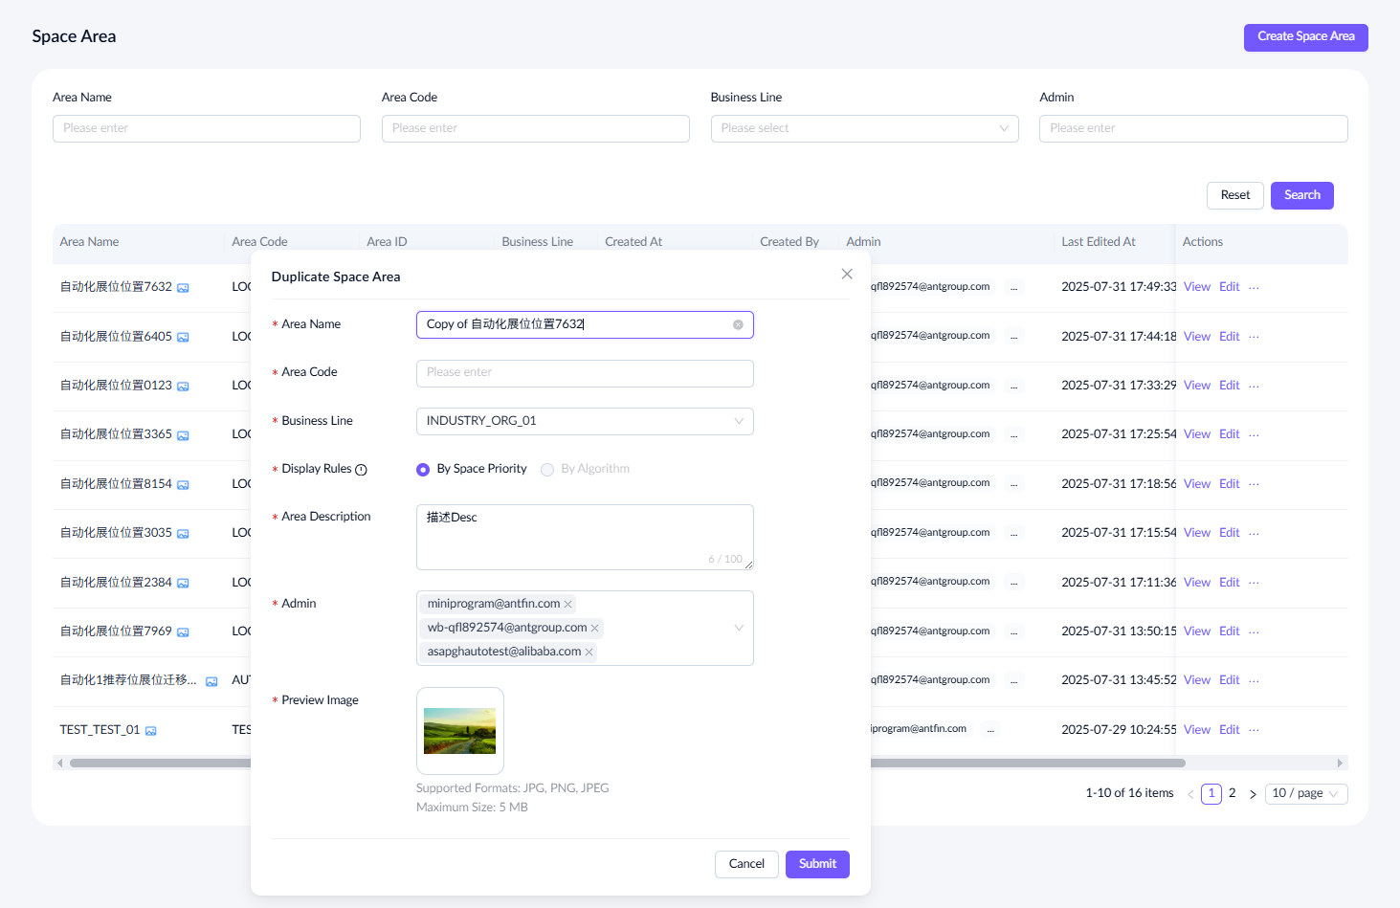Remove miniprogram@antfin.com admin tag
Image resolution: width=1400 pixels, height=908 pixels.
(568, 605)
